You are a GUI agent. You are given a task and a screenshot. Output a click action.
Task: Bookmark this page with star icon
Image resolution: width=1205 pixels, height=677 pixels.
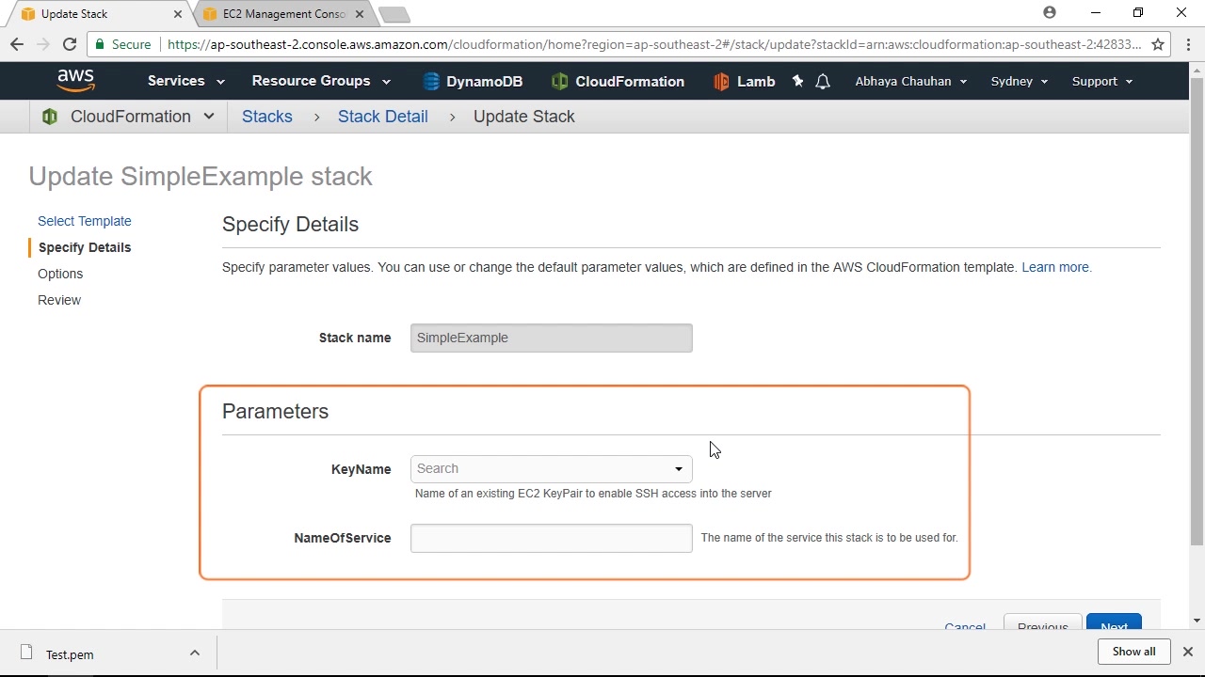tap(1158, 44)
